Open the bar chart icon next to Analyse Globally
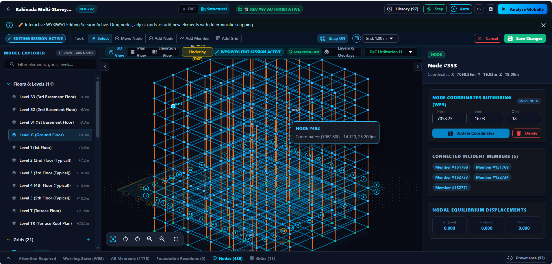552x264 pixels. [x=491, y=9]
